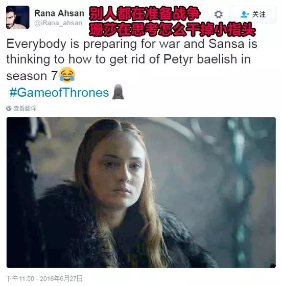This screenshot has width=281, height=286.
Task: Click the globe translation icon
Action: click(x=9, y=108)
